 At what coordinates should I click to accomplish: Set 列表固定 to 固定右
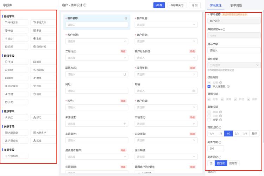[x=233, y=163]
